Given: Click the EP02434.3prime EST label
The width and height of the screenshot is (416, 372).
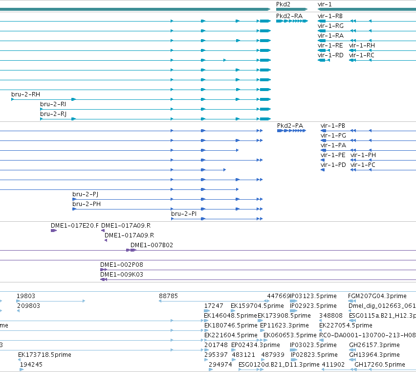Looking at the screenshot, I should coord(256,346).
